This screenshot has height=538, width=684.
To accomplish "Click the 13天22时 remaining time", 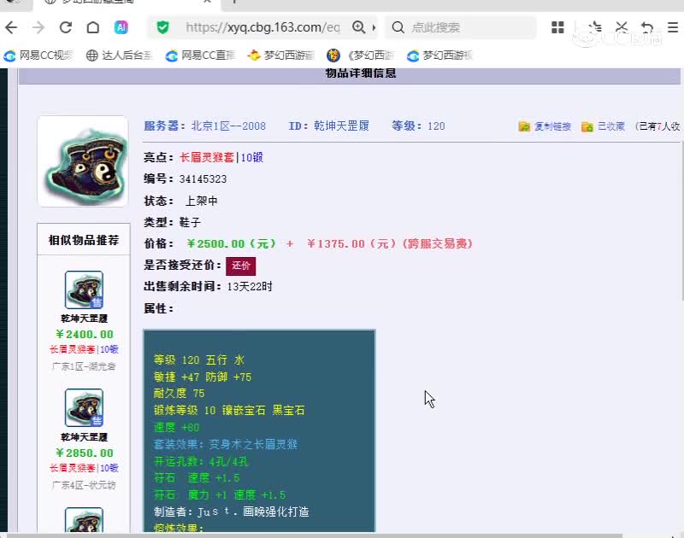I will tap(250, 287).
